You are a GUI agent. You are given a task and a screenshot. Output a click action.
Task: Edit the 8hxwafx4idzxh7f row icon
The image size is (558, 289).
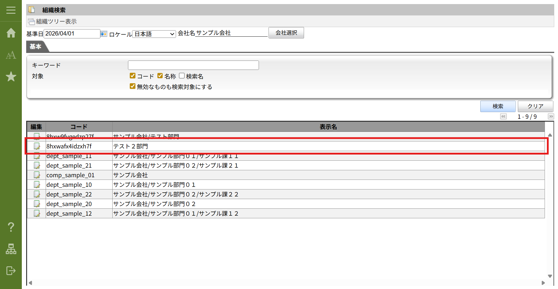click(37, 146)
